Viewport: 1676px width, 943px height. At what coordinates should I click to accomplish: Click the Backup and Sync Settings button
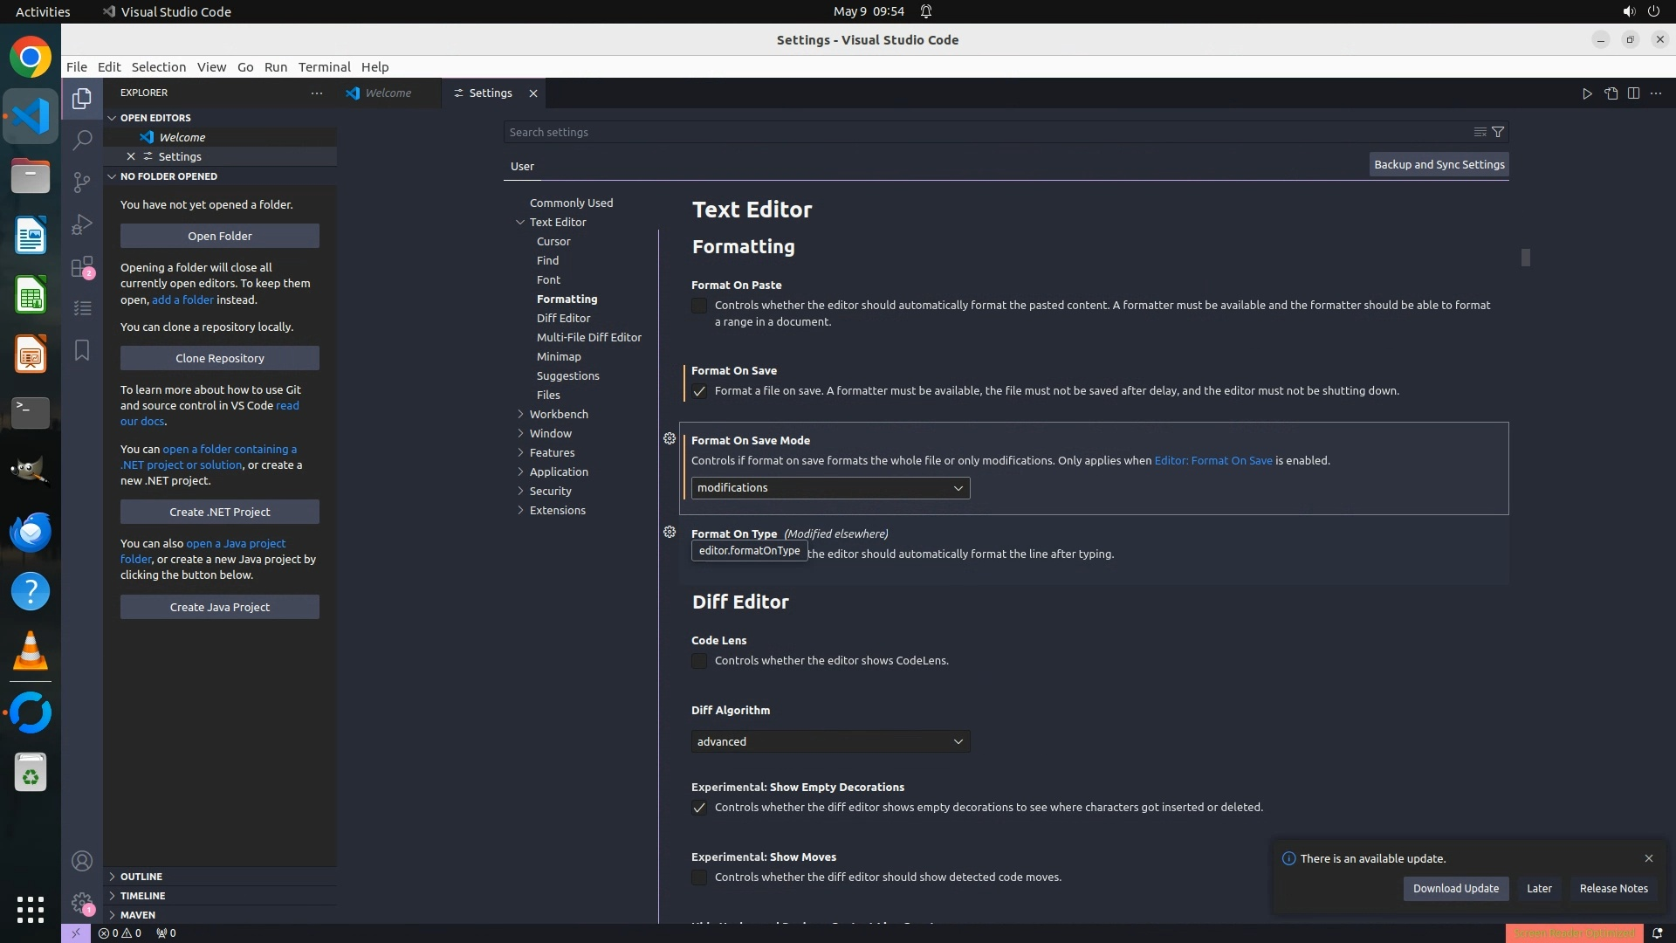tap(1439, 165)
